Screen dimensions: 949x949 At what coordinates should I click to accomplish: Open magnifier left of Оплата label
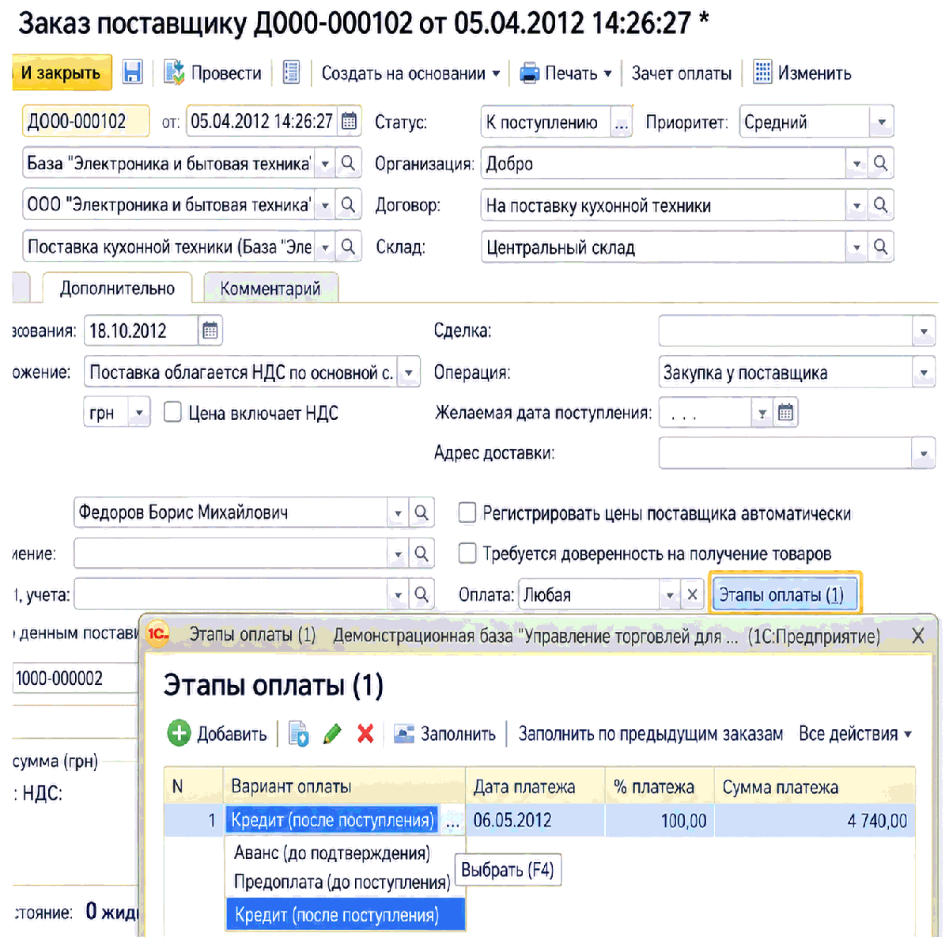[422, 594]
